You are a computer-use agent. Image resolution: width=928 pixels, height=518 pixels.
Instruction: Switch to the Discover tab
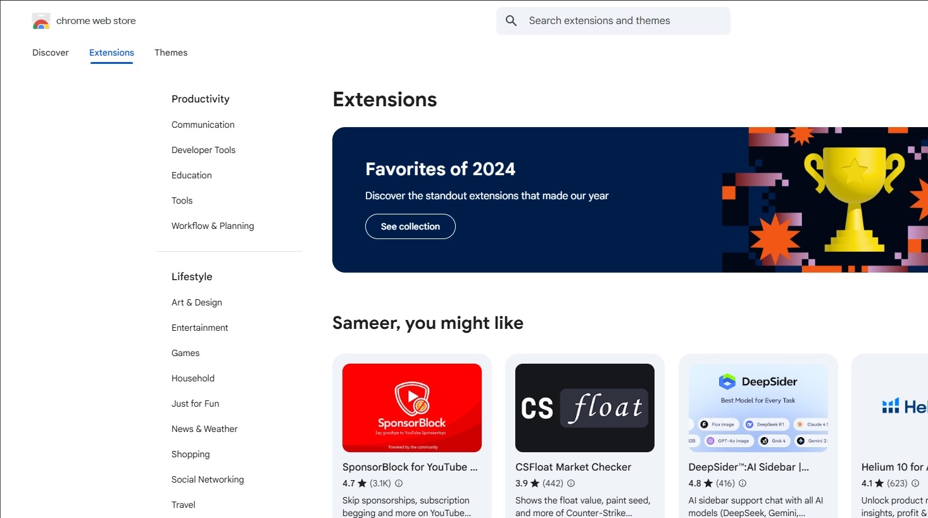pos(51,52)
